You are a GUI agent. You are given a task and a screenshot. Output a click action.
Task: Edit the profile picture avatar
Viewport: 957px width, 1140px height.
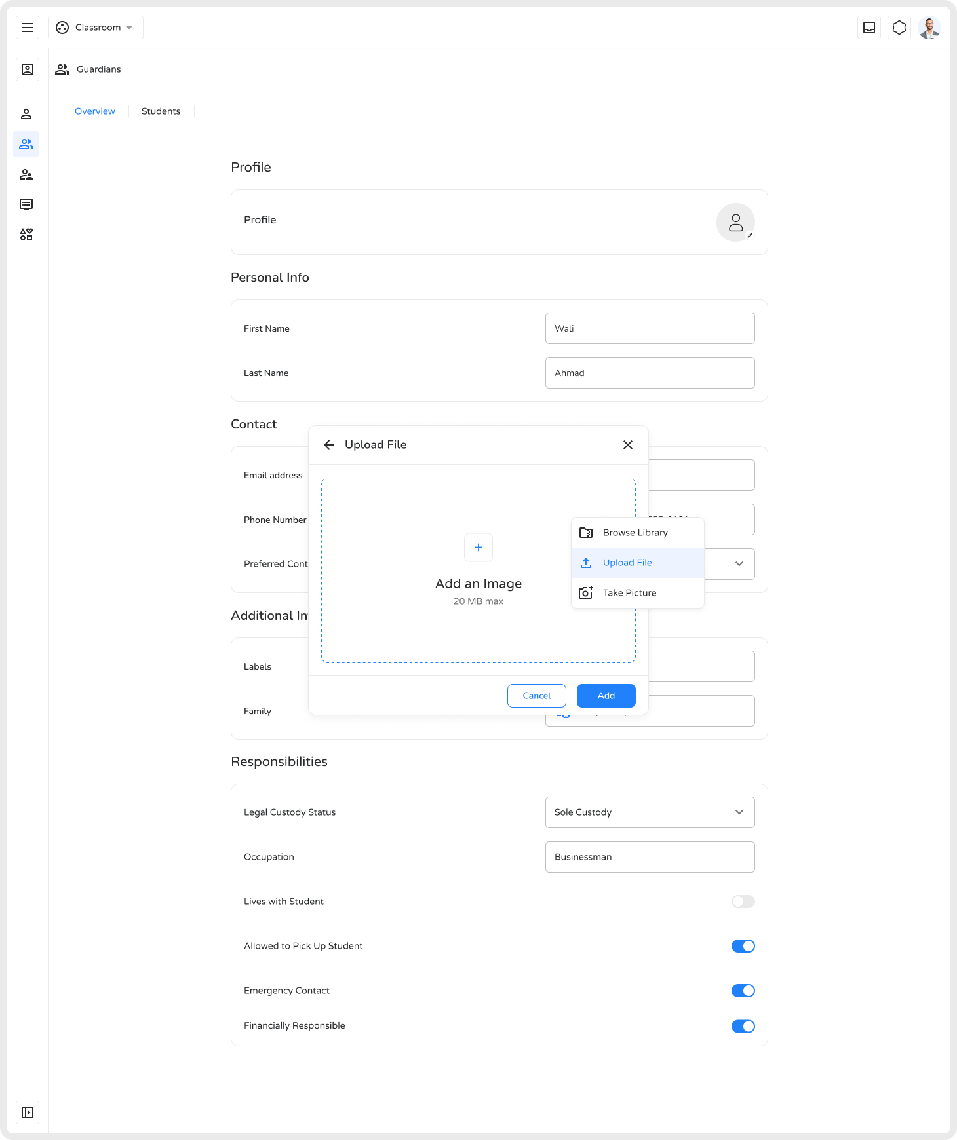click(735, 223)
